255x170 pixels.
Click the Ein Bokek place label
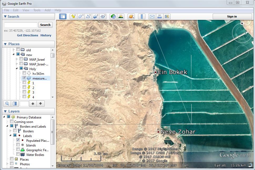pyautogui.click(x=172, y=72)
